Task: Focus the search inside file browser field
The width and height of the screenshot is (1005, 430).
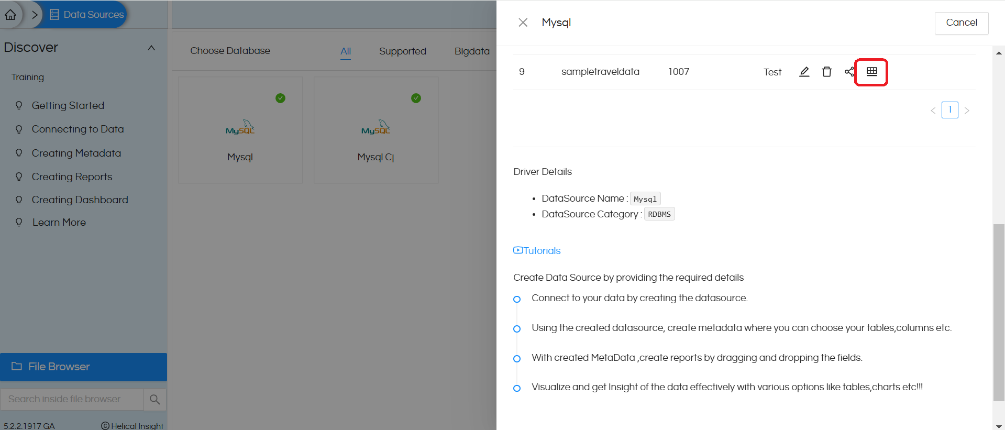Action: [x=72, y=399]
